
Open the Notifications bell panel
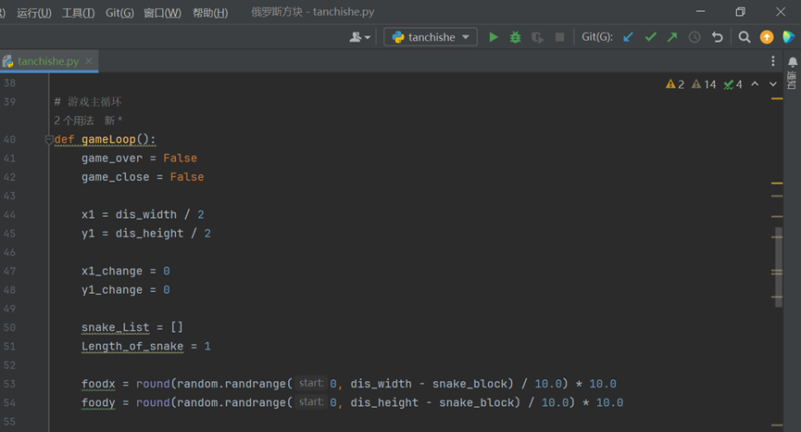click(x=793, y=62)
